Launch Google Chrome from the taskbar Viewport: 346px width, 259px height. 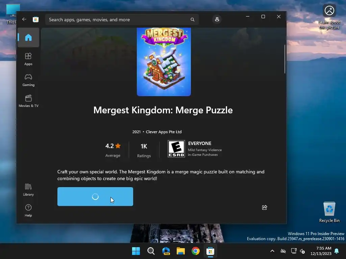click(x=196, y=251)
